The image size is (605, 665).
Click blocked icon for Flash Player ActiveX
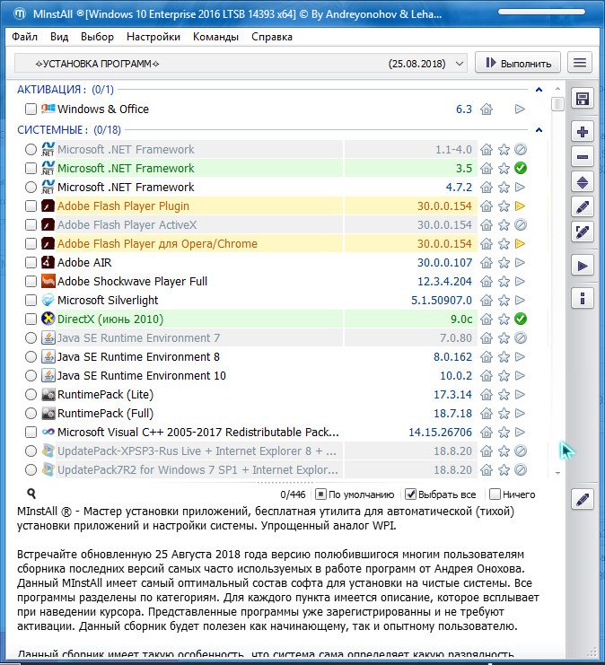coord(520,224)
